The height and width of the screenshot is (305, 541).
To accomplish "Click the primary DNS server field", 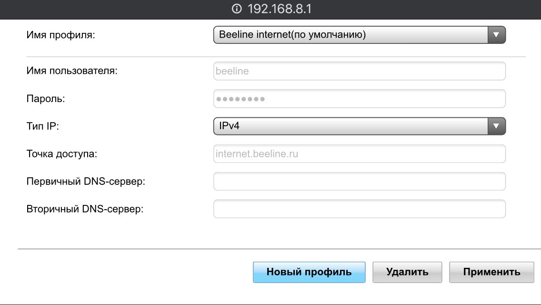I will coord(360,182).
